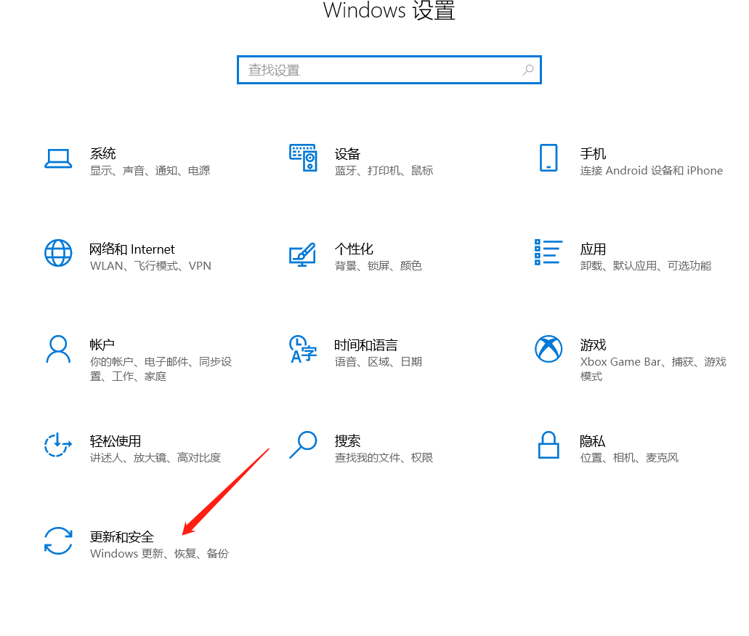Screen dimensions: 749x636
Task: Click the text 蓝牙、打印机、鼠标
Action: click(x=384, y=171)
